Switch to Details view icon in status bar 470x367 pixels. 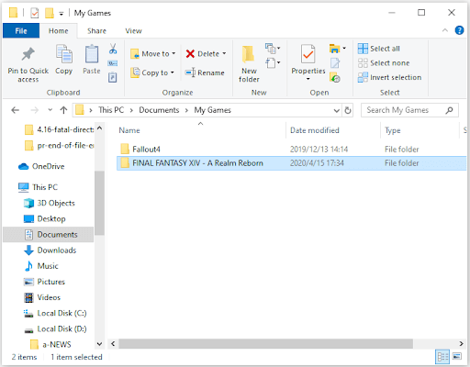tap(442, 357)
